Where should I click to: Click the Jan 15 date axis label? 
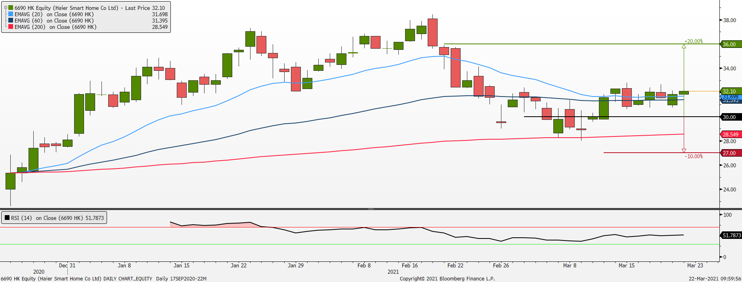[182, 265]
